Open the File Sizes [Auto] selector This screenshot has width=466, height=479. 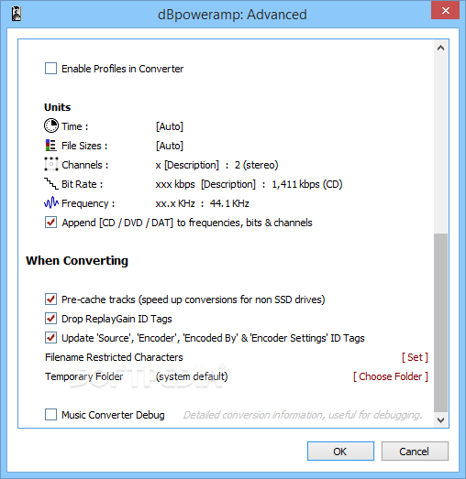pos(170,146)
